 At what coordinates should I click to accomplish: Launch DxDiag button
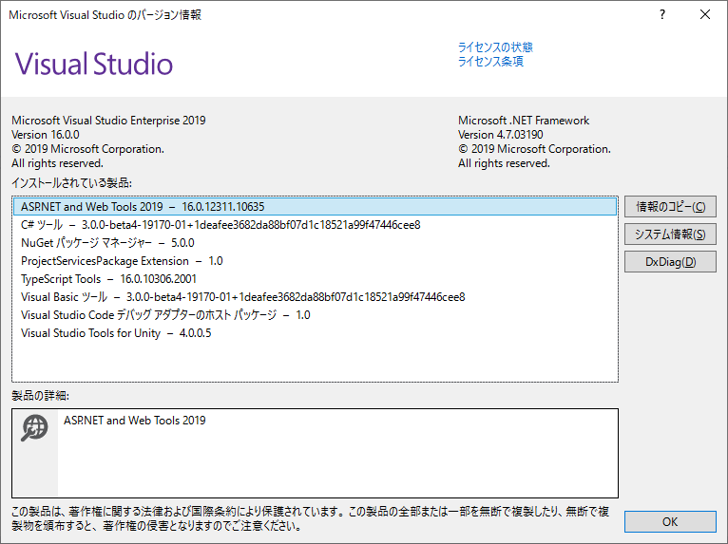click(670, 262)
